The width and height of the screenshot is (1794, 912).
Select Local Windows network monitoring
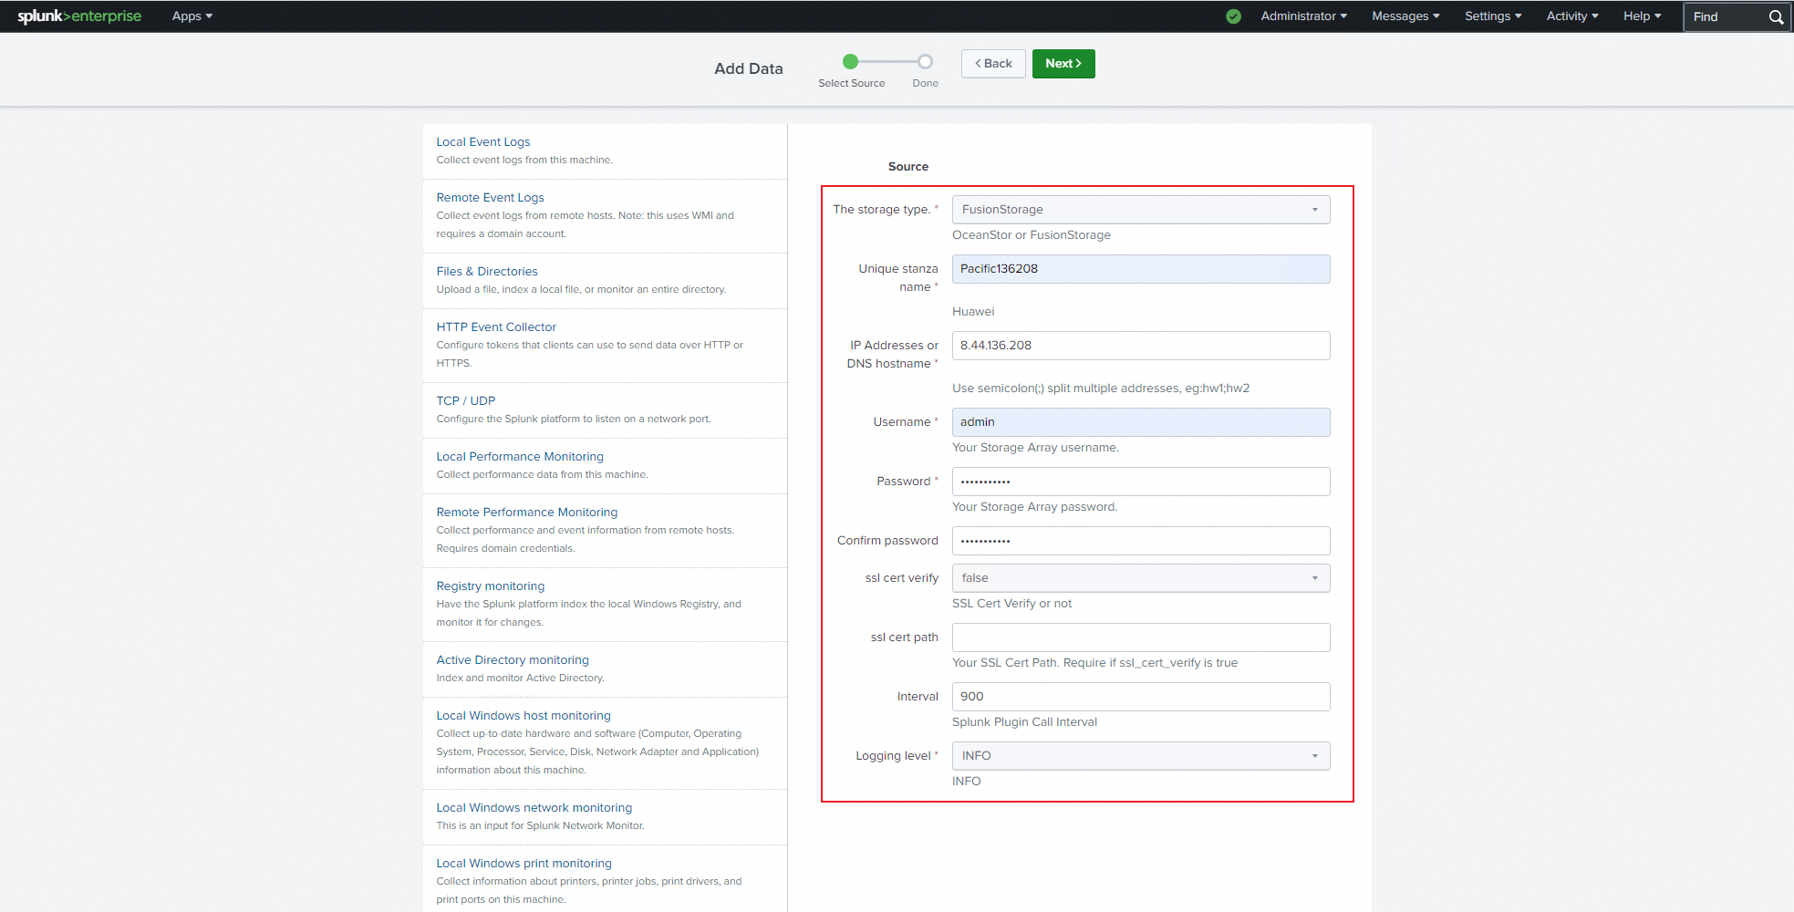click(x=534, y=808)
